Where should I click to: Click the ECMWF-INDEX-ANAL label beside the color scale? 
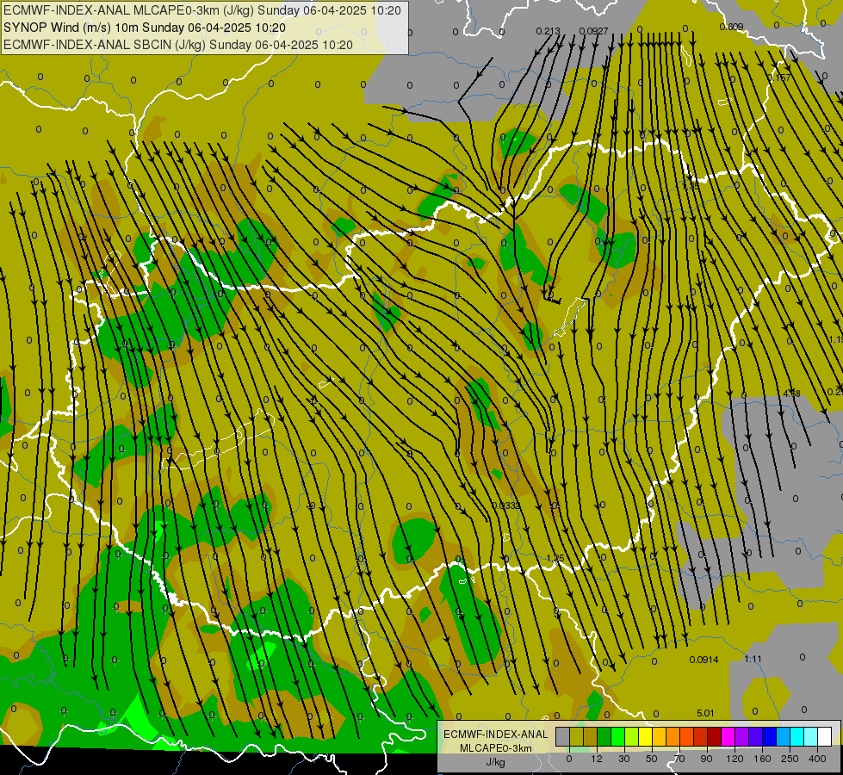[x=495, y=735]
